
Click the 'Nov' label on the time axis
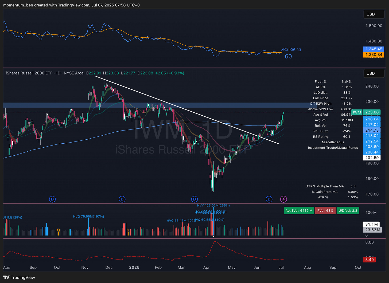tap(85, 268)
